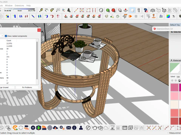The image size is (181, 135).
Task: Select the salmon red material swatch
Action: coord(174,112)
